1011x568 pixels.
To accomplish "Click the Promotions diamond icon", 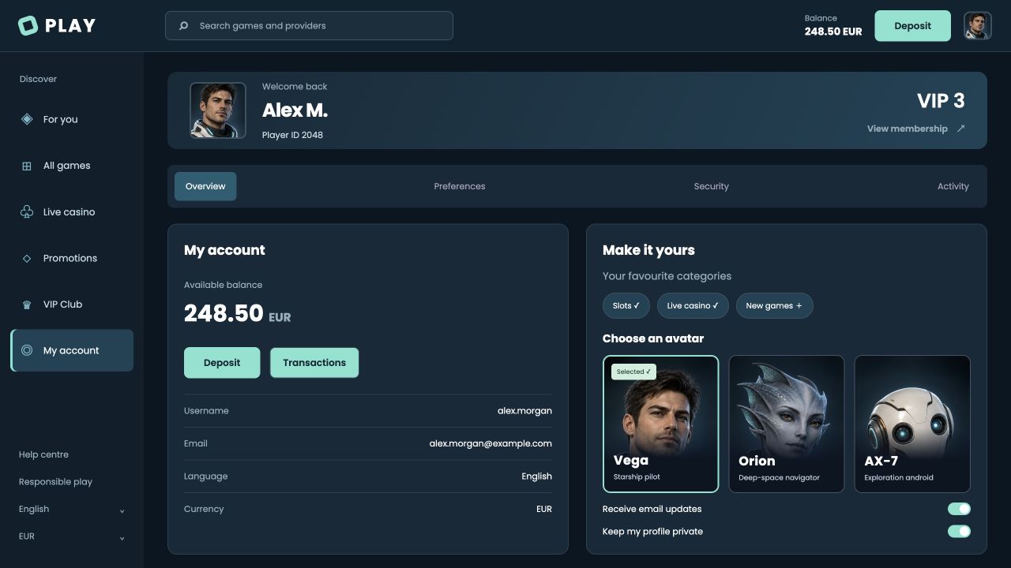I will (27, 258).
